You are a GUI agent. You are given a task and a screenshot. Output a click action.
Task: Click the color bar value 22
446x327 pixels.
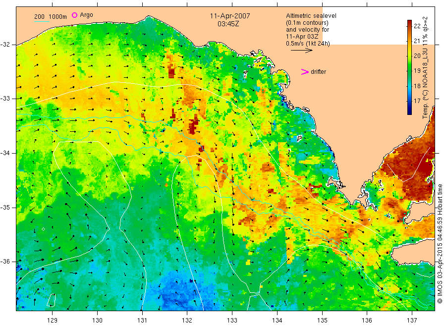coord(417,26)
